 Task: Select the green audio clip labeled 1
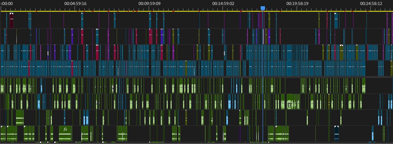pyautogui.click(x=290, y=102)
